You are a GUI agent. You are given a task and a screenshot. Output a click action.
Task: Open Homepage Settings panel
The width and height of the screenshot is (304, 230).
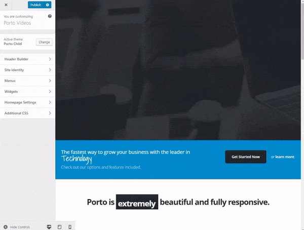[x=27, y=102]
